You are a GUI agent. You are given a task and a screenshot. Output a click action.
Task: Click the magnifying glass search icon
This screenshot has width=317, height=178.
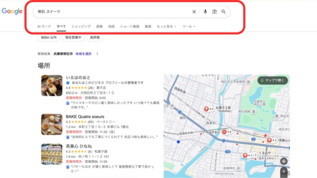[x=224, y=12]
